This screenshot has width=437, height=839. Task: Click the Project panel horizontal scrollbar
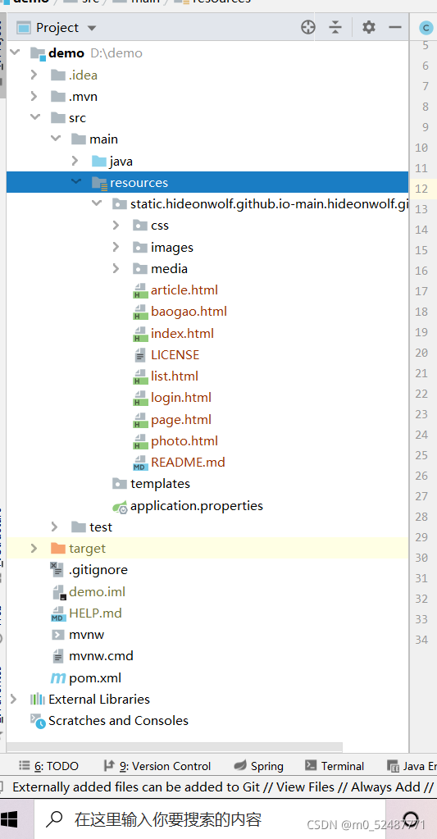coord(175,746)
